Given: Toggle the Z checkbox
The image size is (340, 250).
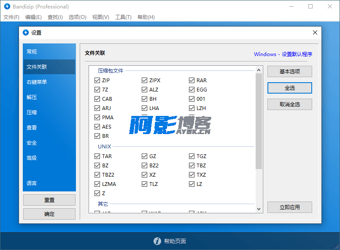Looking at the screenshot, I should click(97, 193).
